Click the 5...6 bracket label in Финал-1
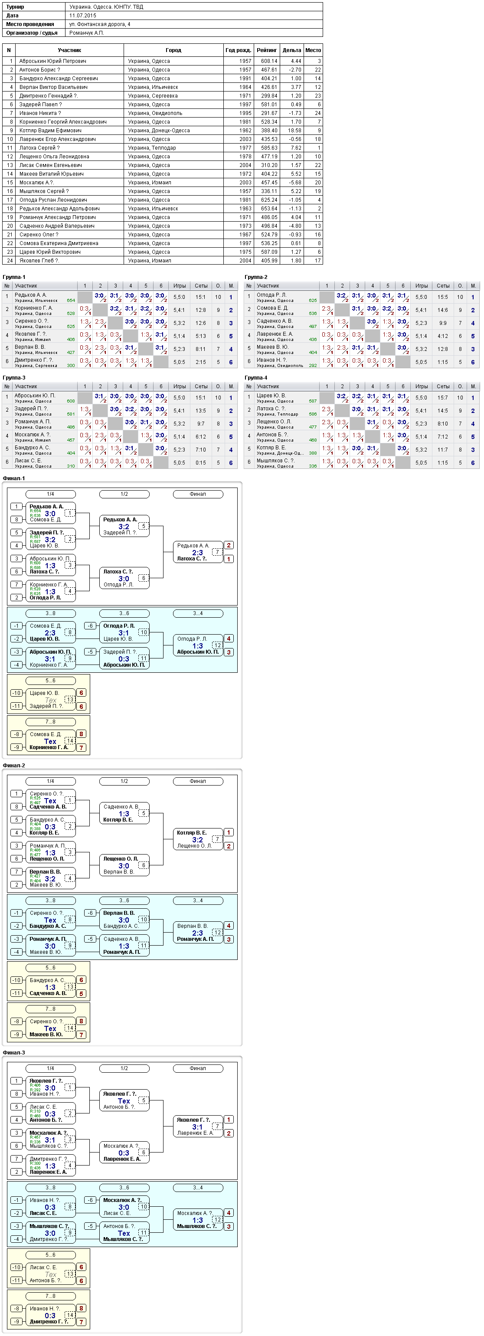484x1336 pixels. coord(50,681)
